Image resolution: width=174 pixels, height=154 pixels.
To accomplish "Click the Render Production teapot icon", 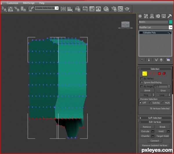I will pyautogui.click(x=127, y=9).
